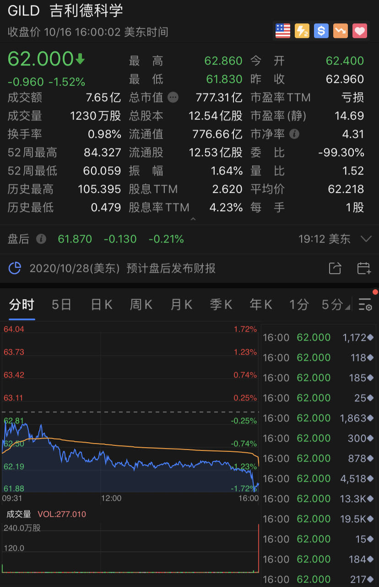379x587 pixels.
Task: Tap the 最低 value 61.830
Action: 224,79
